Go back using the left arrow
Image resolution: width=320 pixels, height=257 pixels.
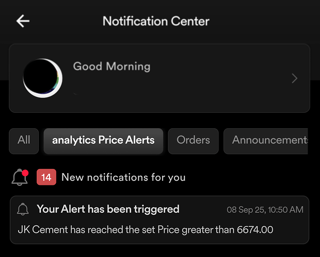click(x=23, y=21)
